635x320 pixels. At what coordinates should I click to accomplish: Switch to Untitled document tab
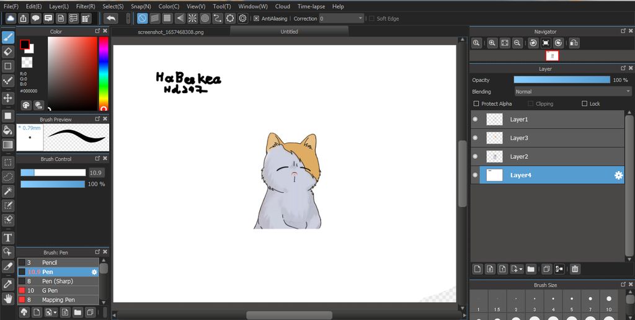(289, 32)
